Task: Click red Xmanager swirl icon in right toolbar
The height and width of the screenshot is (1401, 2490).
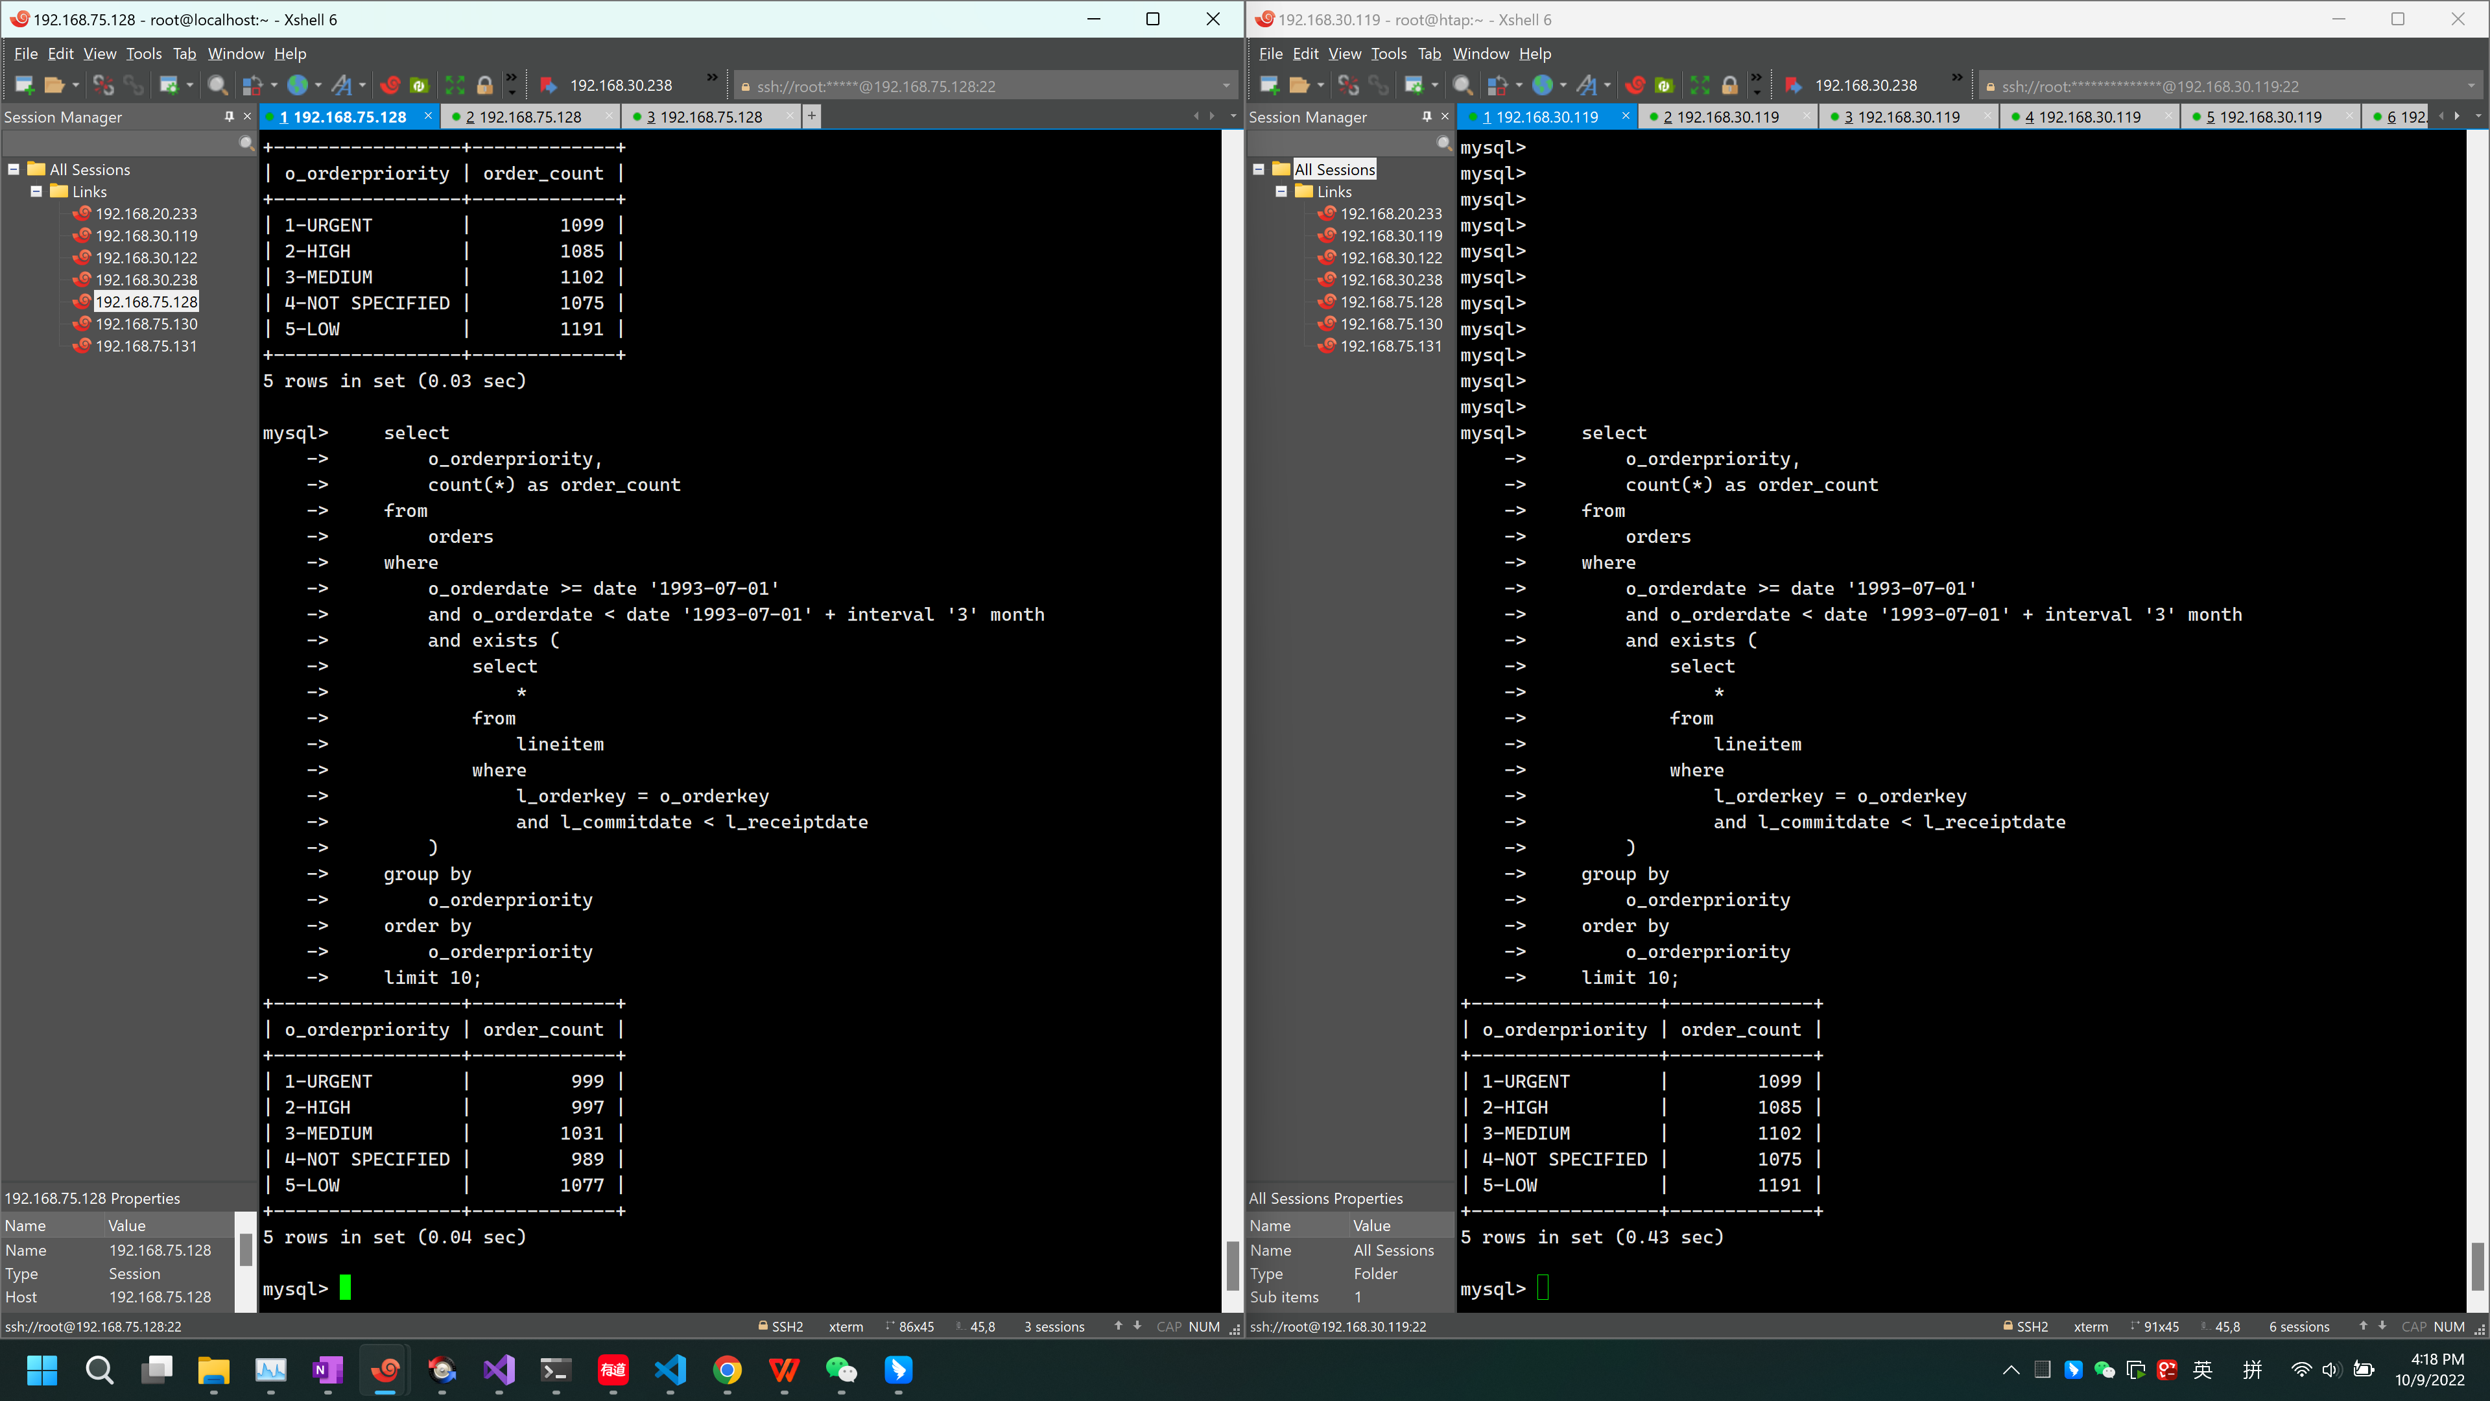Action: click(1635, 86)
